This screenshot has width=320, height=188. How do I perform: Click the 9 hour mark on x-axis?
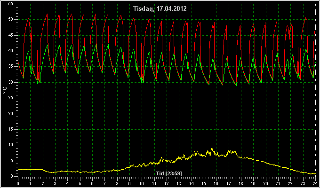pyautogui.click(x=129, y=183)
